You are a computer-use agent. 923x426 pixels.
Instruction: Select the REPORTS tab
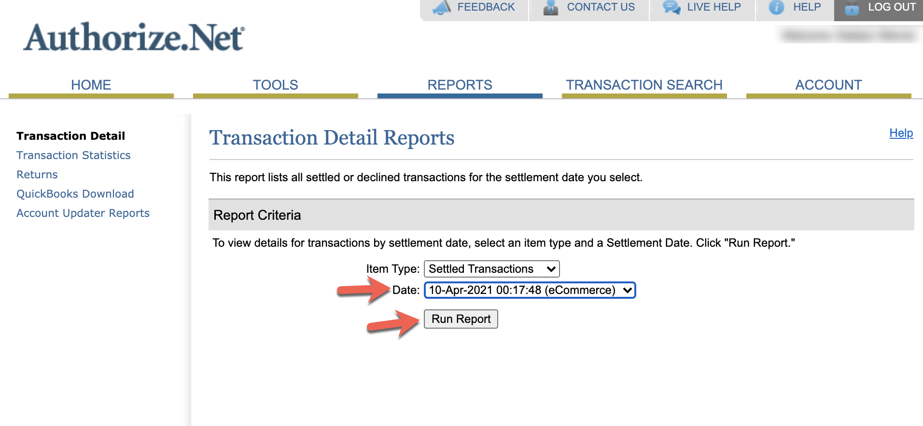[460, 85]
